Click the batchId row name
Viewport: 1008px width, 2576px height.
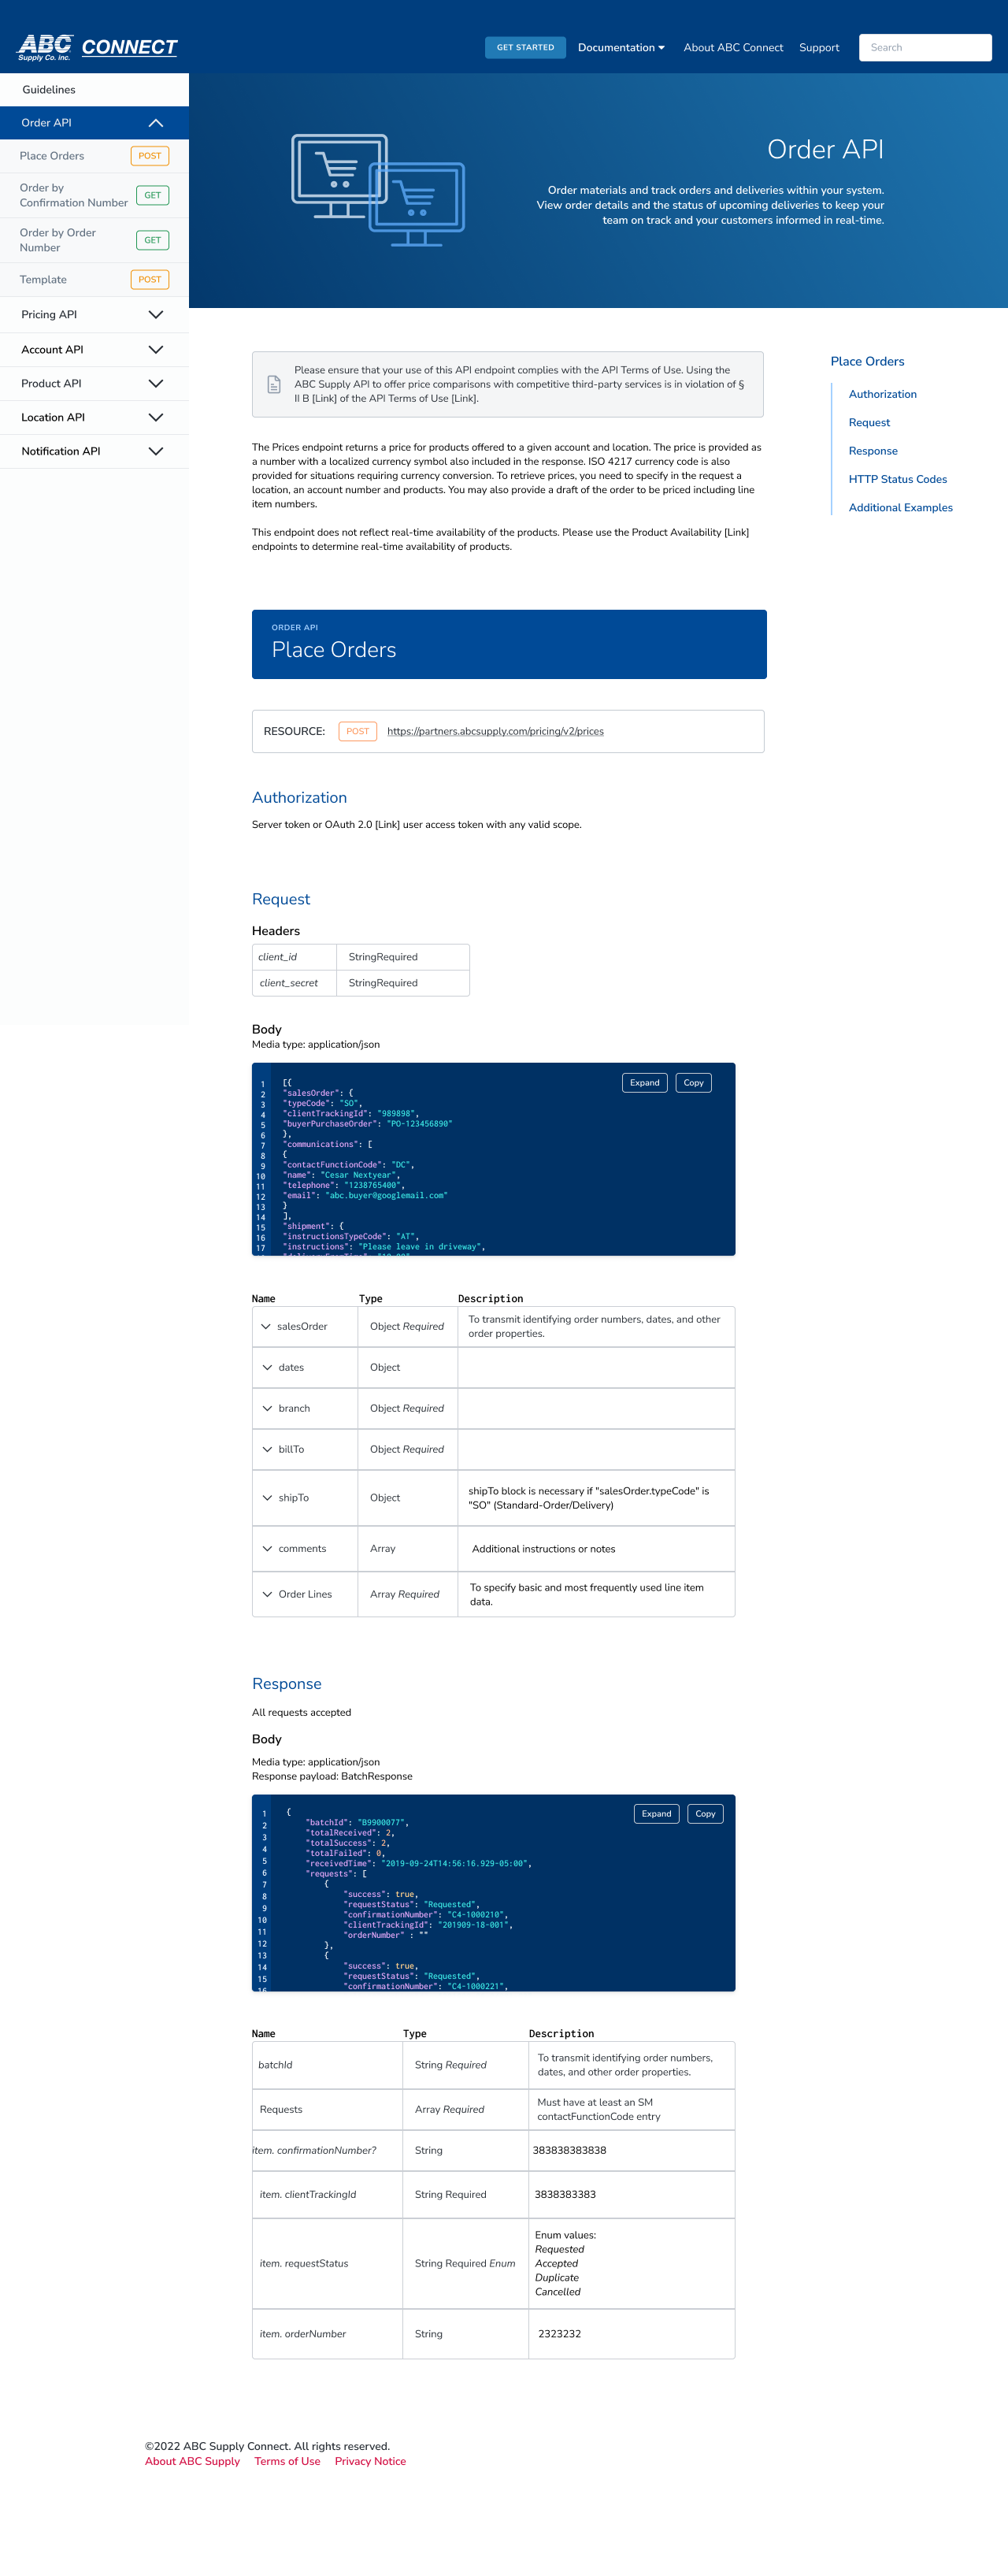click(275, 2064)
